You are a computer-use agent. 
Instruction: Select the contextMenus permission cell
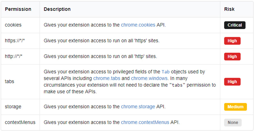click(x=20, y=122)
